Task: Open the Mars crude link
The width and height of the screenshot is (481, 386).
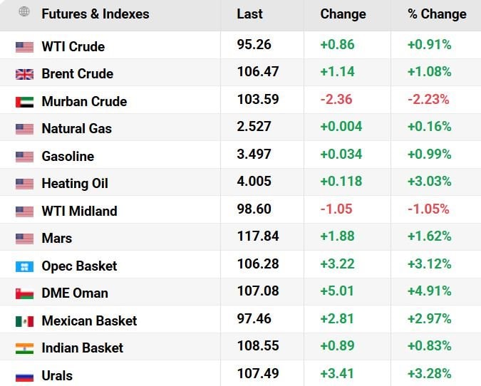Action: [x=57, y=239]
